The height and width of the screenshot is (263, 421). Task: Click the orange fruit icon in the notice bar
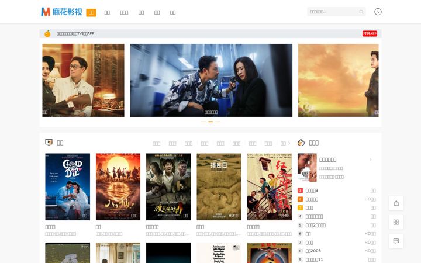[47, 33]
